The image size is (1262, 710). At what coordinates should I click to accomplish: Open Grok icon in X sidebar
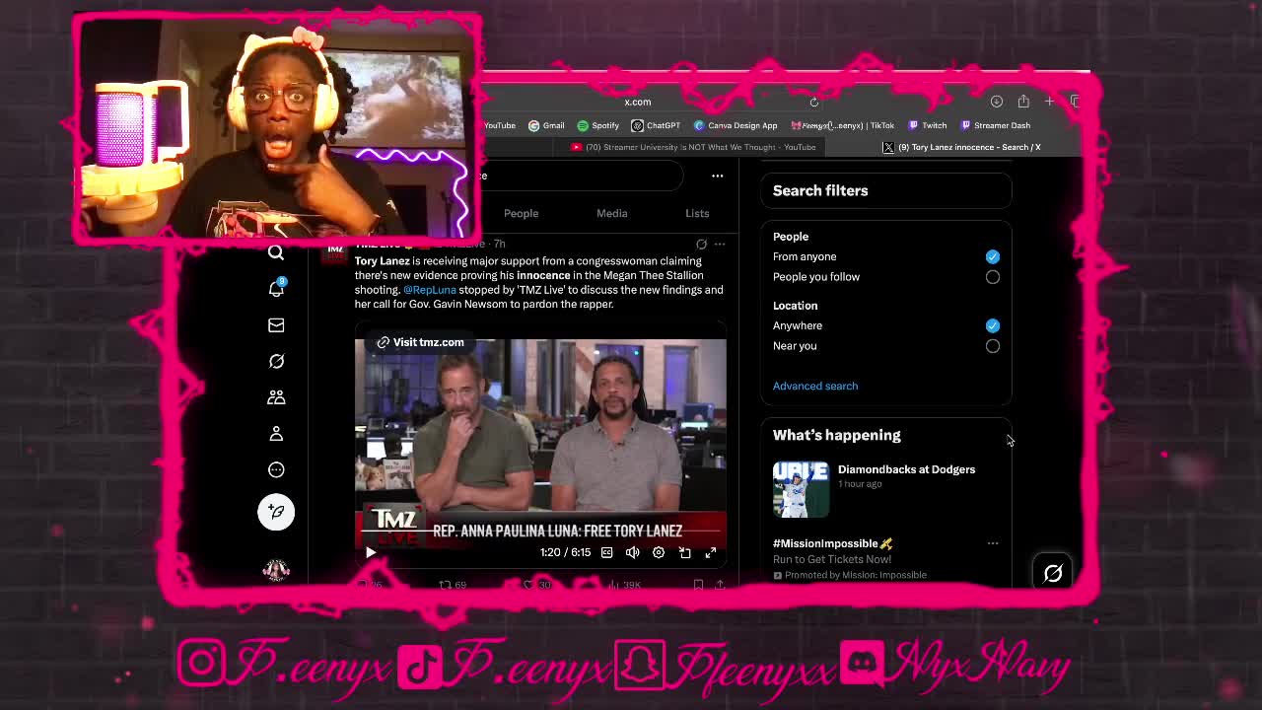276,361
